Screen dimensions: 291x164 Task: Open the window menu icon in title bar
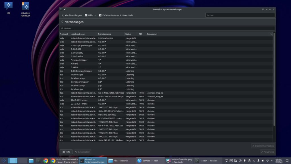61,9
